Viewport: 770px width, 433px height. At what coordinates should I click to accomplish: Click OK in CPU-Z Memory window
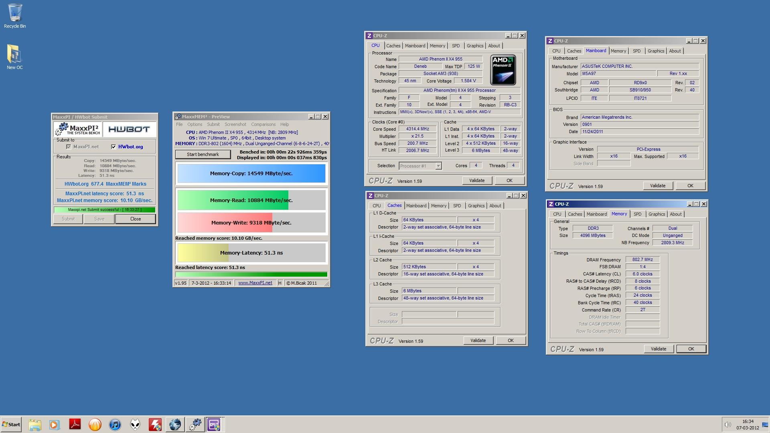click(691, 349)
